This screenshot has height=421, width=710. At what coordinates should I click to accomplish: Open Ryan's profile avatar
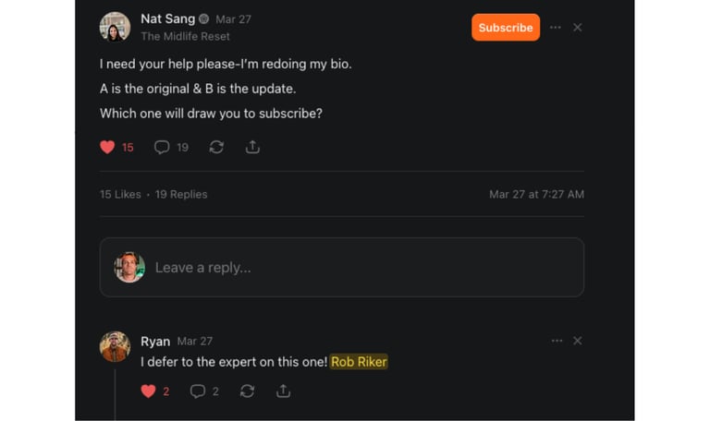[x=115, y=347]
